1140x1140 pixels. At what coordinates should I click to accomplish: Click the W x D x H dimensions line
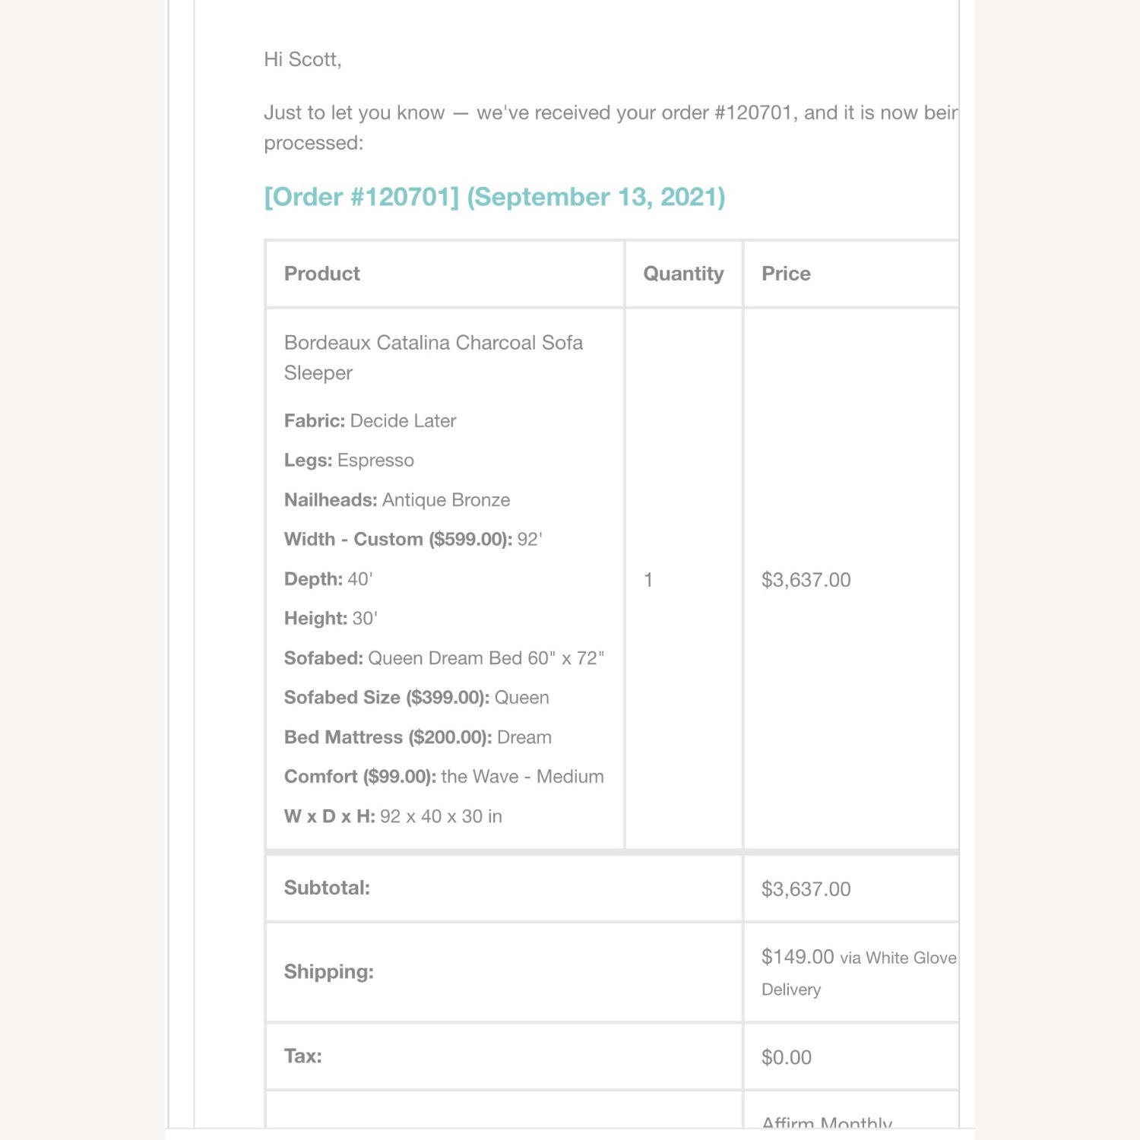393,816
